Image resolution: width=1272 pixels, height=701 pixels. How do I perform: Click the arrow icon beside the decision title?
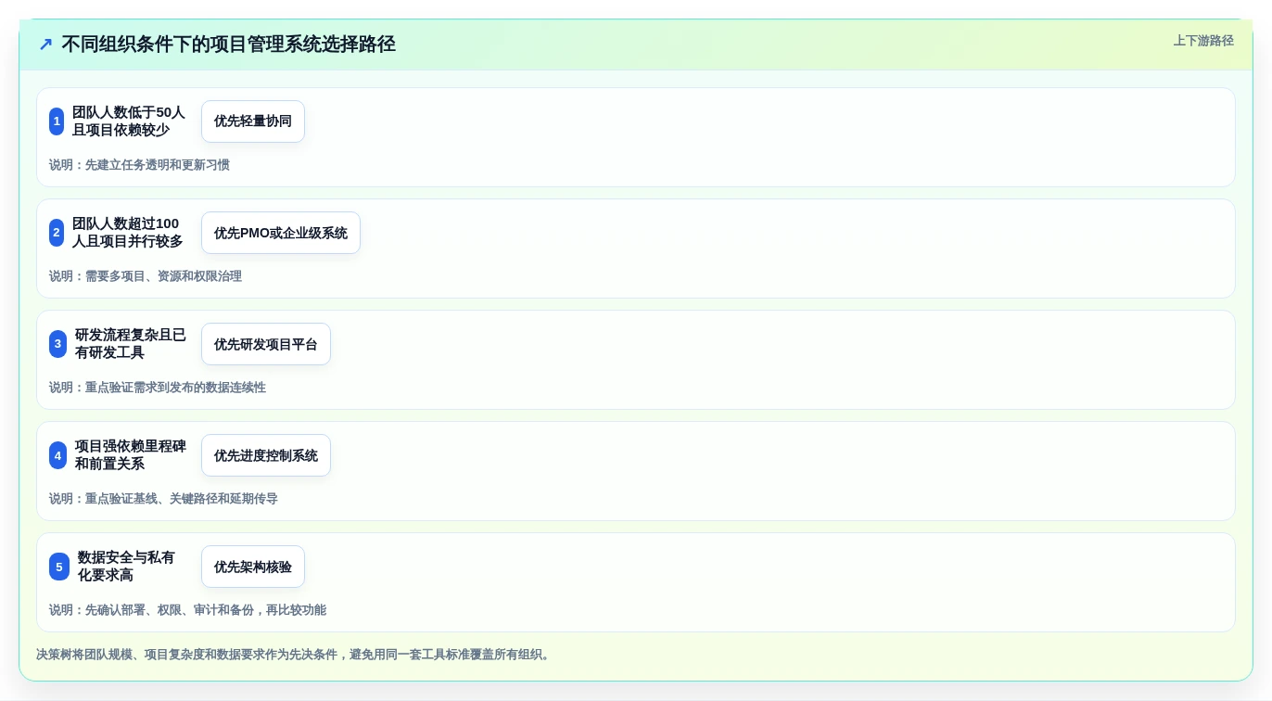45,45
